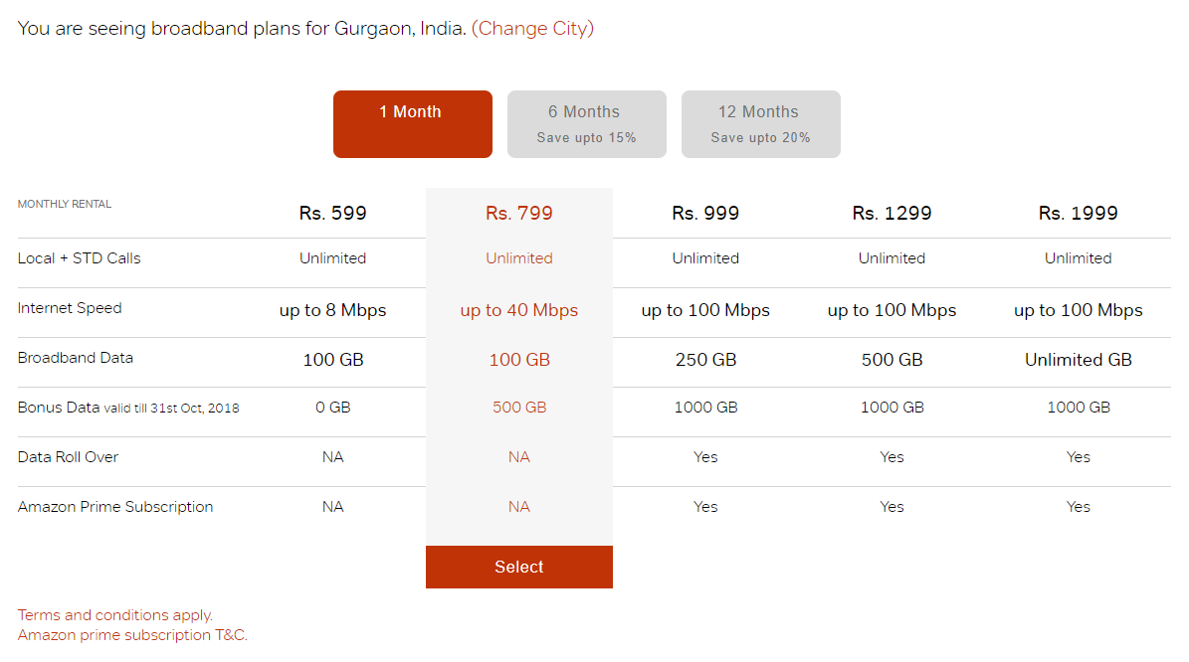
Task: Click the Change City link
Action: [x=532, y=29]
